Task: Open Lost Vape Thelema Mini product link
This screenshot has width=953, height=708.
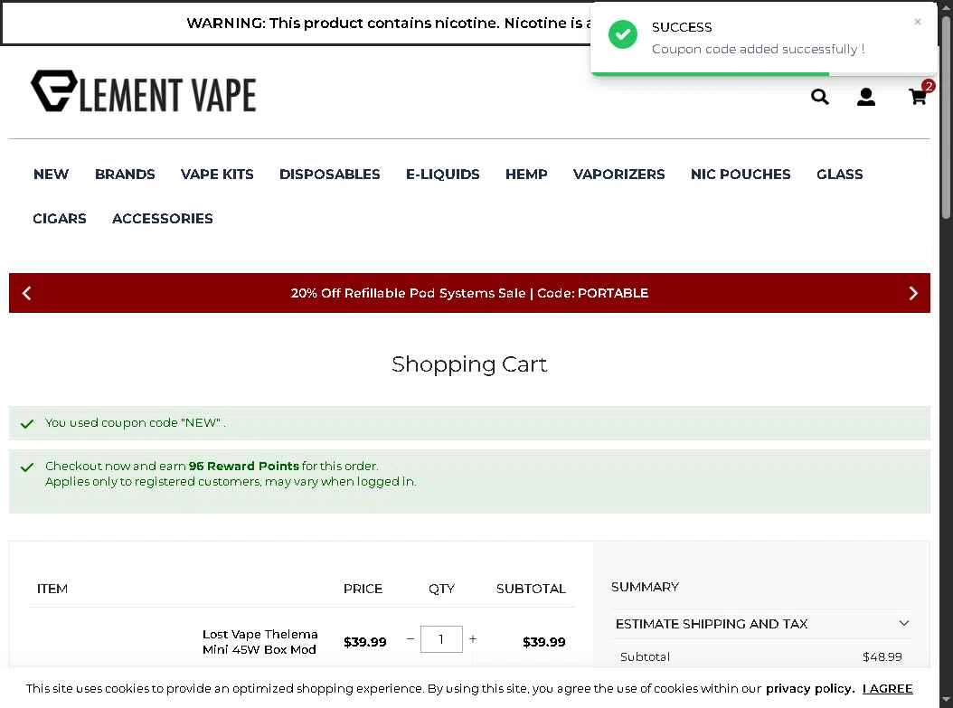Action: [x=260, y=642]
